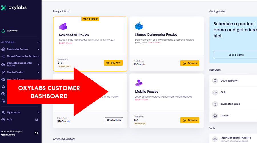Expand the My Account sidebar section
Viewport: 257px width, 143px height.
pos(38,112)
